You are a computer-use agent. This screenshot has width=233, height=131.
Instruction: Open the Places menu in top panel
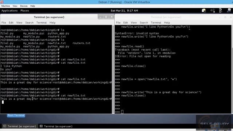coord(25,11)
